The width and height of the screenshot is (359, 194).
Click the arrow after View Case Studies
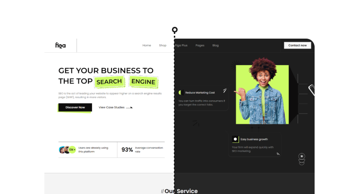tap(130, 107)
